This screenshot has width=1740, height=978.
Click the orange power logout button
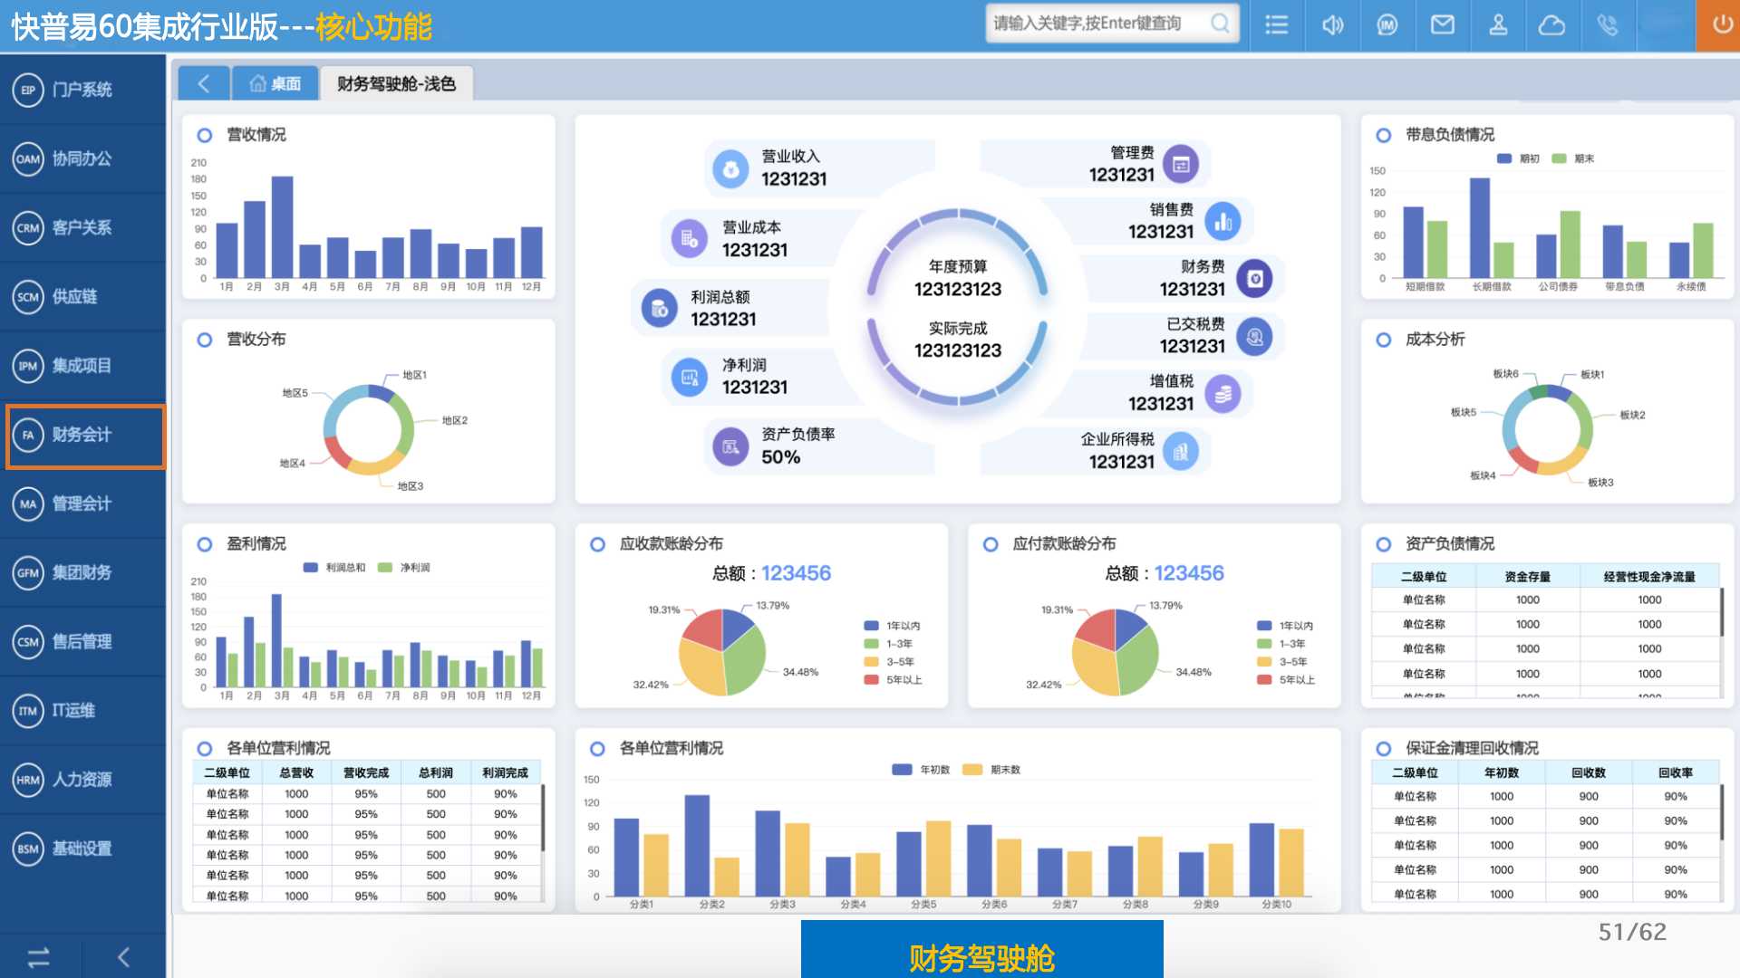(x=1721, y=24)
